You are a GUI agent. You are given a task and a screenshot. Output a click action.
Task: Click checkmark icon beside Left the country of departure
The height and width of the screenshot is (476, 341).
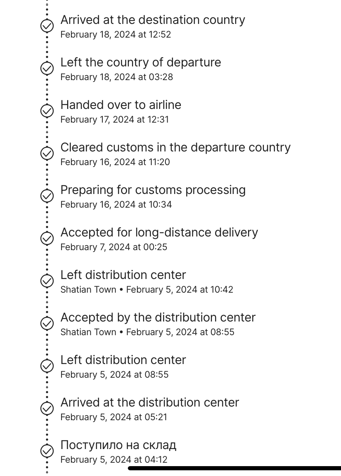[47, 68]
